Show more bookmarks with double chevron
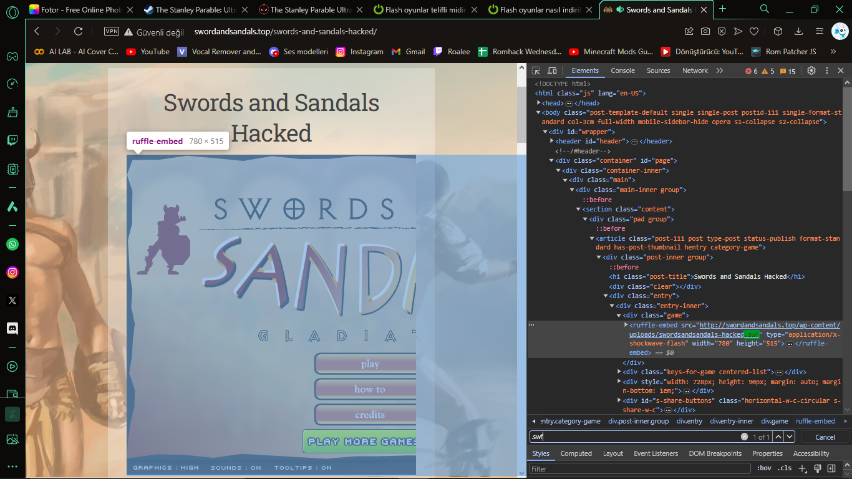This screenshot has width=852, height=479. 833,52
